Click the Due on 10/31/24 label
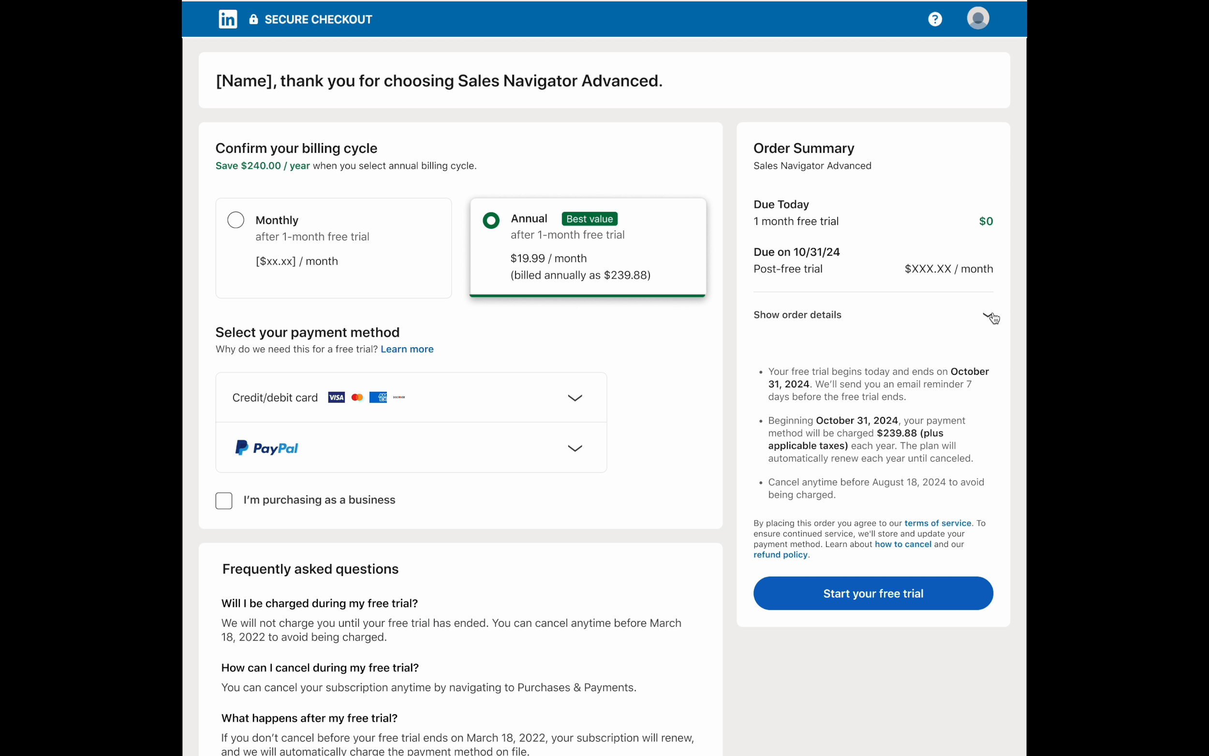This screenshot has height=756, width=1209. 796,252
